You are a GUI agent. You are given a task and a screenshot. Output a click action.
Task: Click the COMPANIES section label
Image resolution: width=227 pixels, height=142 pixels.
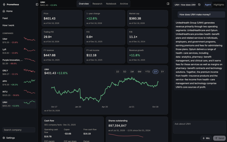8,33
